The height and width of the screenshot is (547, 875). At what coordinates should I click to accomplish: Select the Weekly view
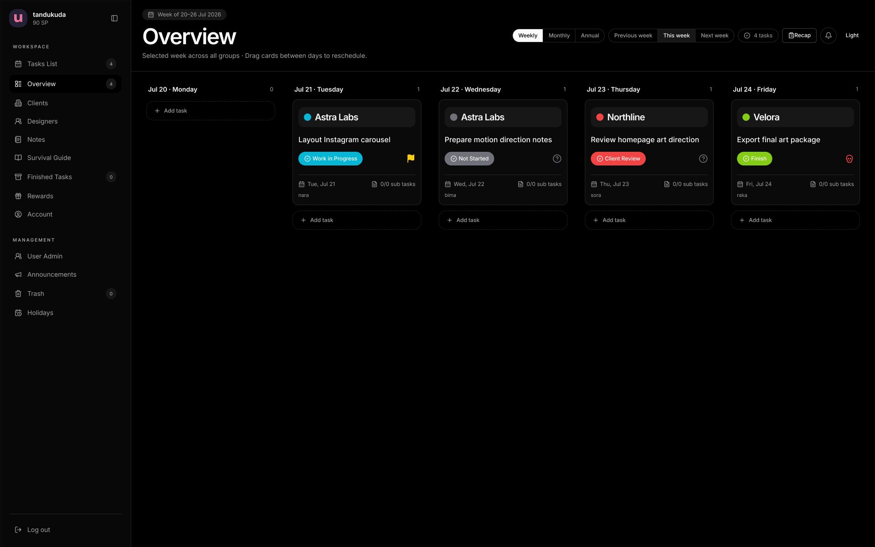coord(528,36)
